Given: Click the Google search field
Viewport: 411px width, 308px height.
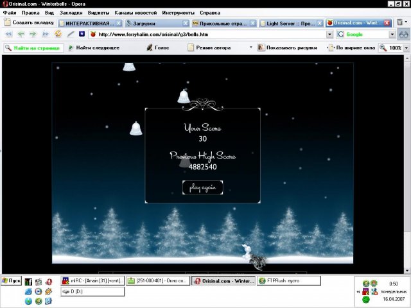Looking at the screenshot, I should [x=366, y=34].
